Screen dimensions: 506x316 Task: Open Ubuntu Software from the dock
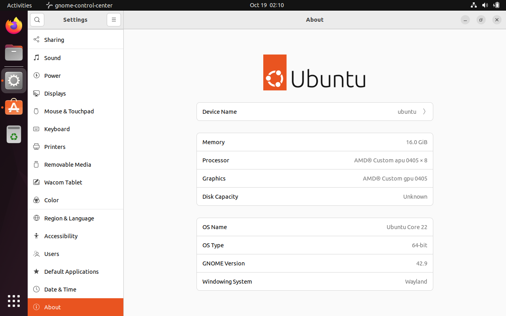(x=14, y=107)
